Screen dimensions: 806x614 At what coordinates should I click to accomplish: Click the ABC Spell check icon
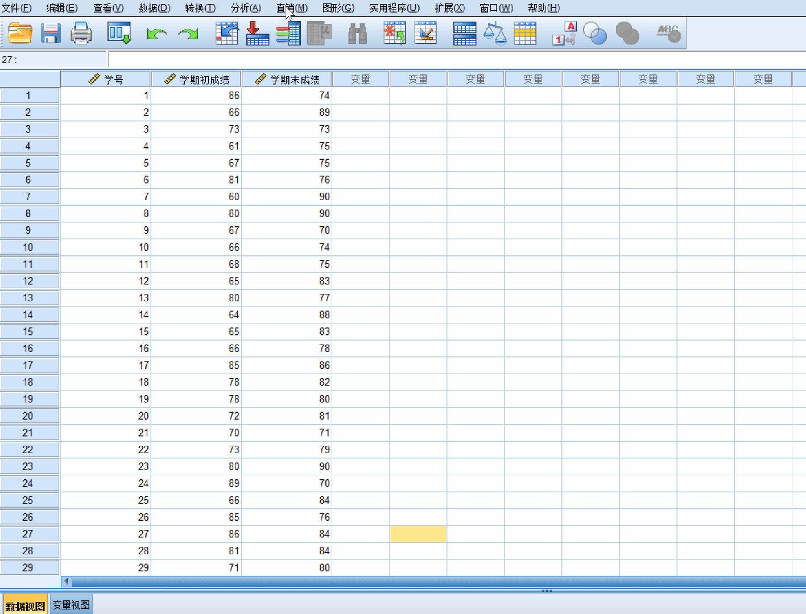[668, 33]
